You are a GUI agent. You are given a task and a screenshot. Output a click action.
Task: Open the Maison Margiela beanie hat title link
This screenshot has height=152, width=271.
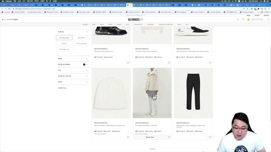pos(109,125)
